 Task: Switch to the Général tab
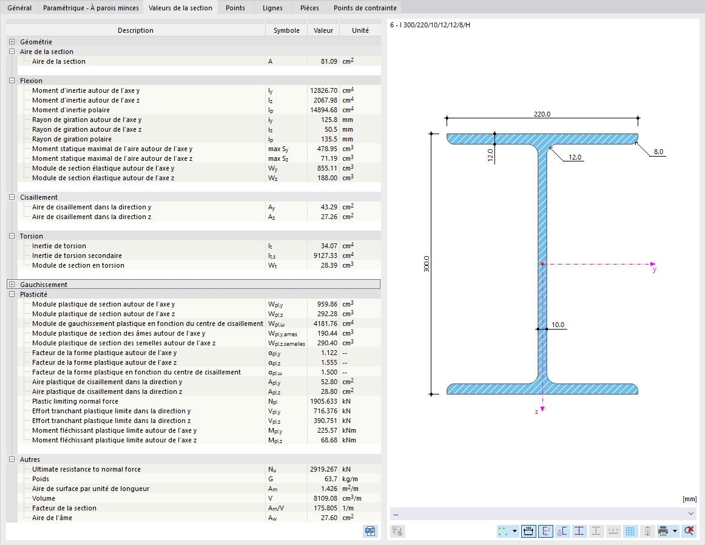19,8
